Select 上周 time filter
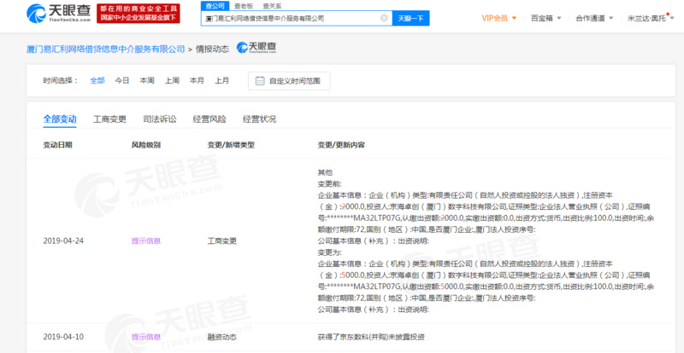Viewport: 684px width, 353px height. [x=172, y=80]
